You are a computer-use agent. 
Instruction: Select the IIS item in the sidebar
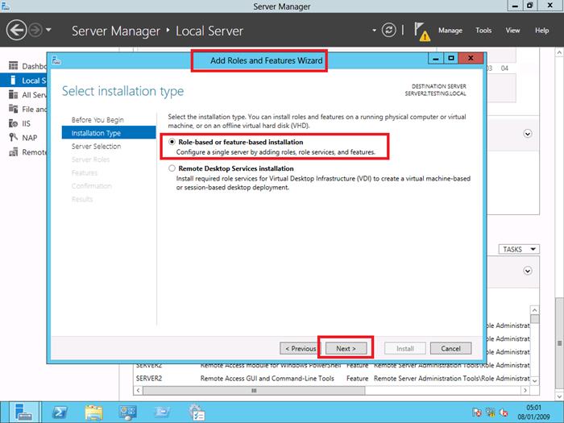coord(26,123)
